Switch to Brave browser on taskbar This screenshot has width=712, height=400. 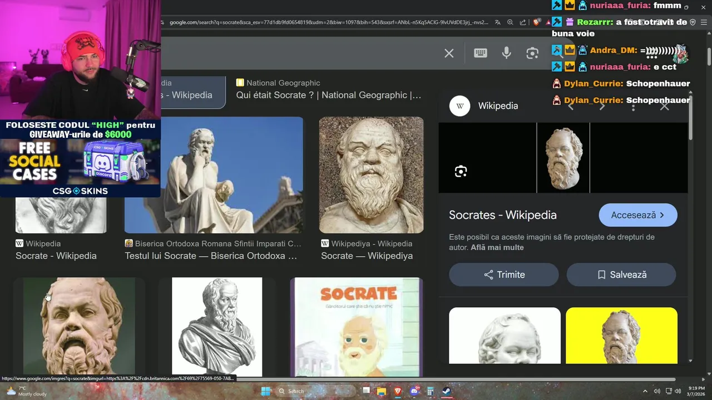pos(398,391)
